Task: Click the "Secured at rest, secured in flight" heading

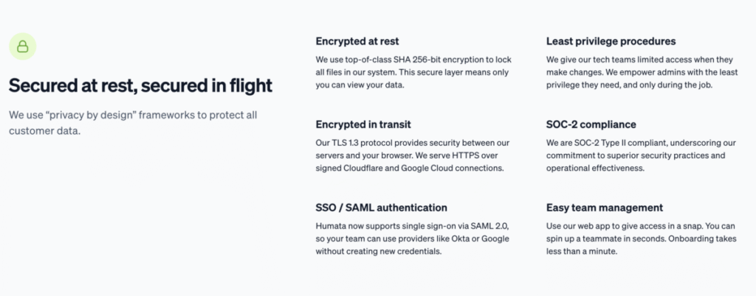Action: coord(141,85)
